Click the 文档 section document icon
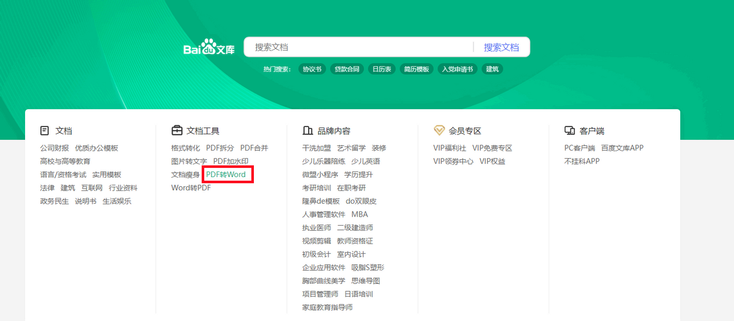734x321 pixels. [x=45, y=131]
